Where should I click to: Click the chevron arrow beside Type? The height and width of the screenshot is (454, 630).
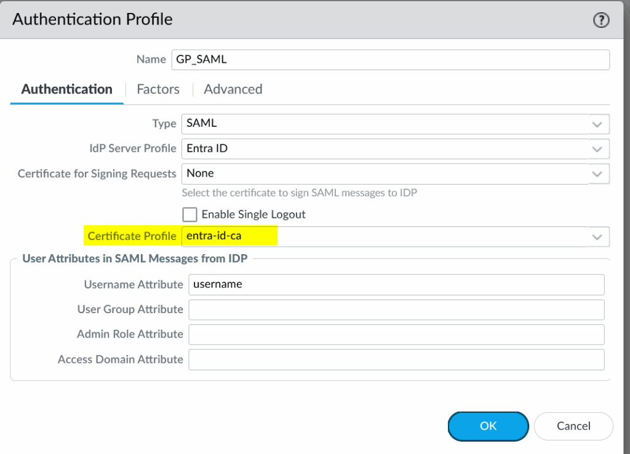click(x=597, y=124)
